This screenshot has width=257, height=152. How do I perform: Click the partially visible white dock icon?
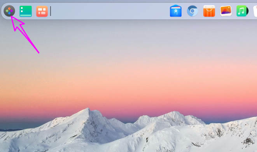(x=255, y=11)
